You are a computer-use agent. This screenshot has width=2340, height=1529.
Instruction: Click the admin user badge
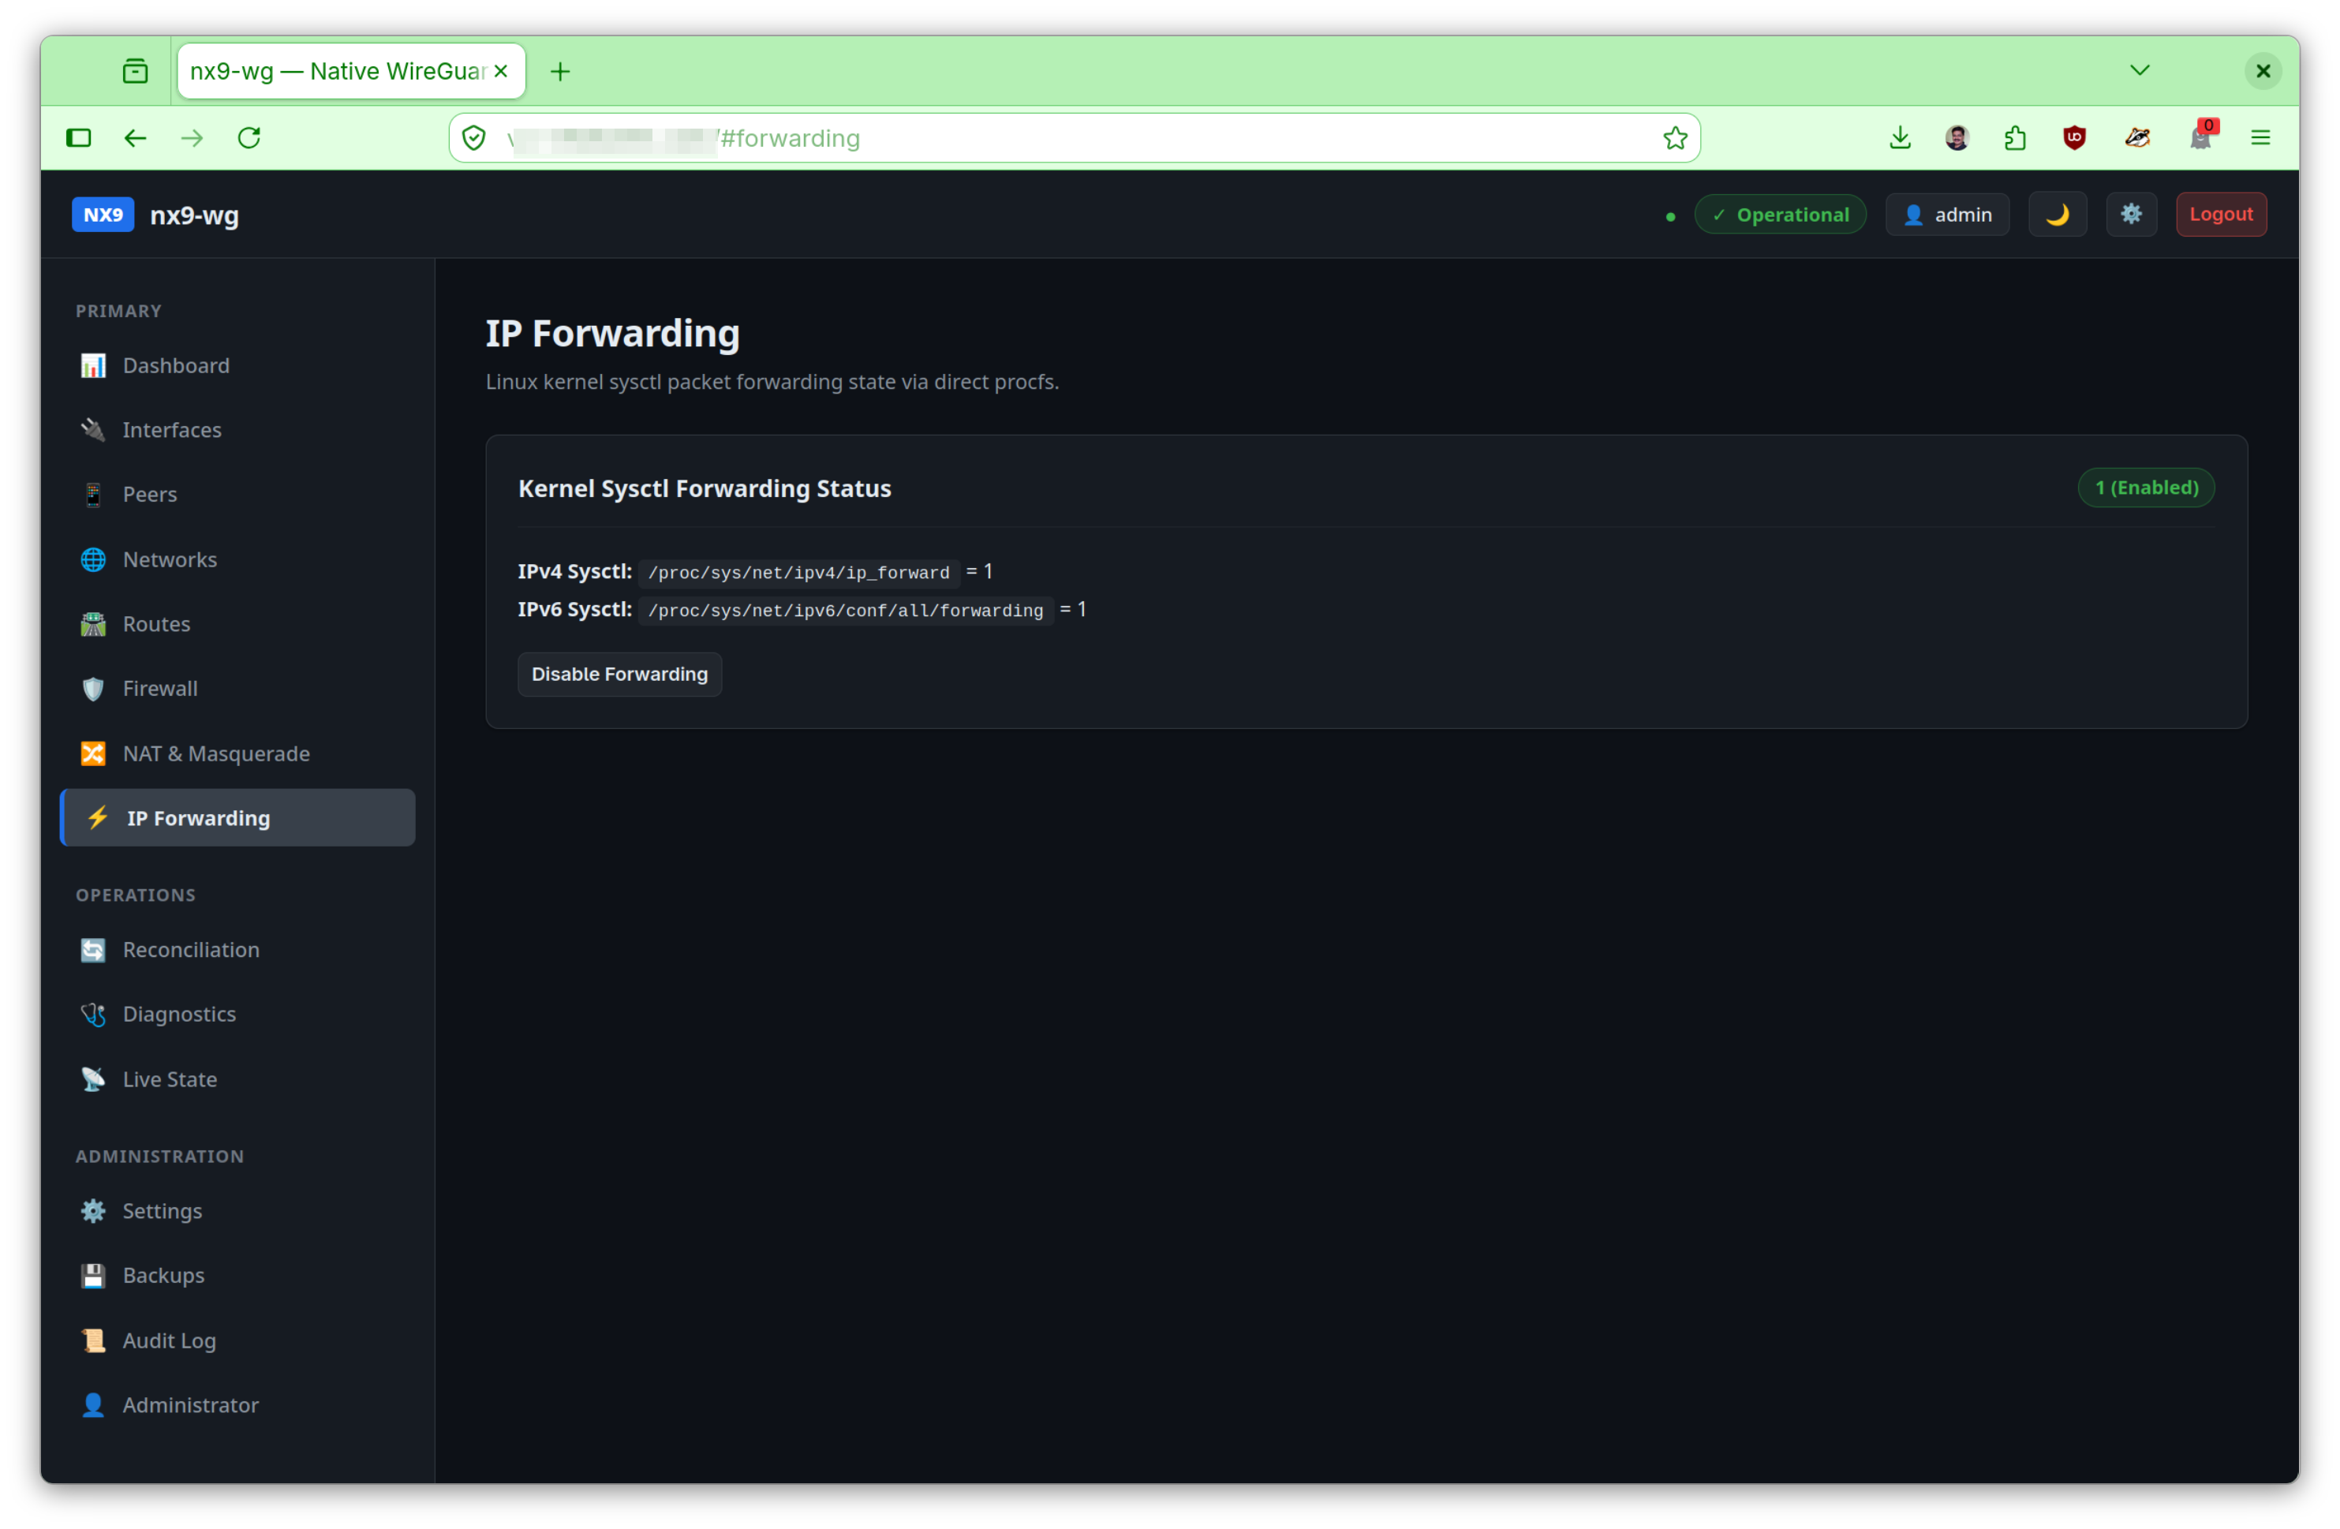pyautogui.click(x=1947, y=215)
